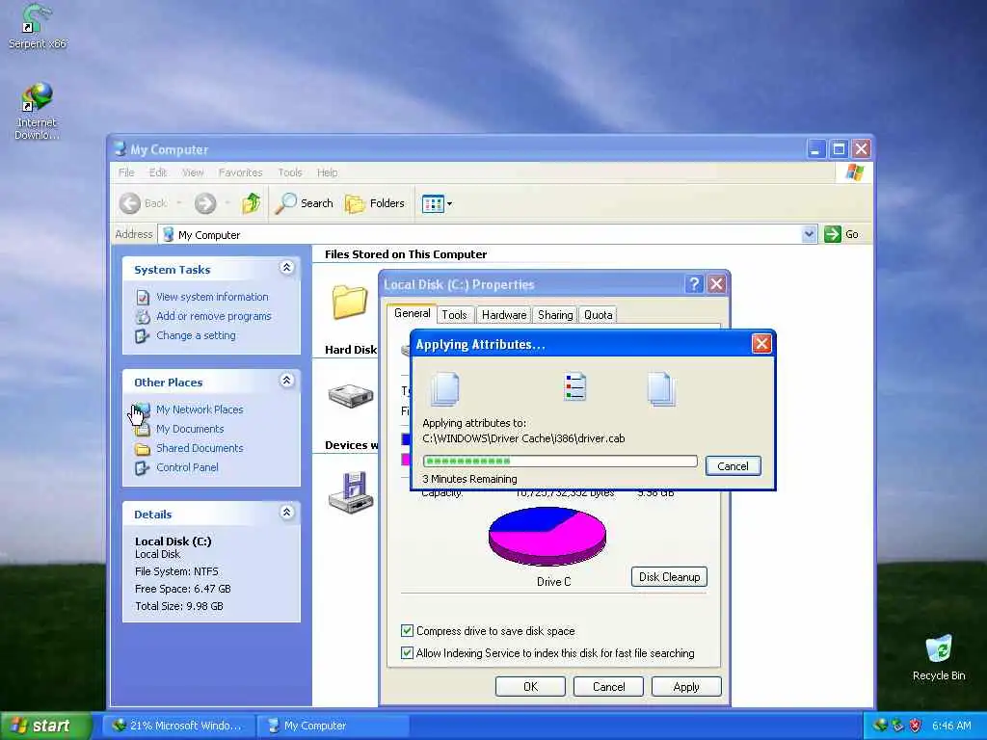
Task: Click the Back arrow in My Computer
Action: pos(130,203)
